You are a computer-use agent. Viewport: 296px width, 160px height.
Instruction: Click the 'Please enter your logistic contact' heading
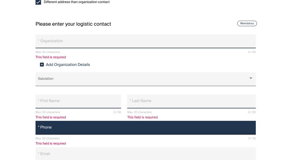click(x=73, y=24)
